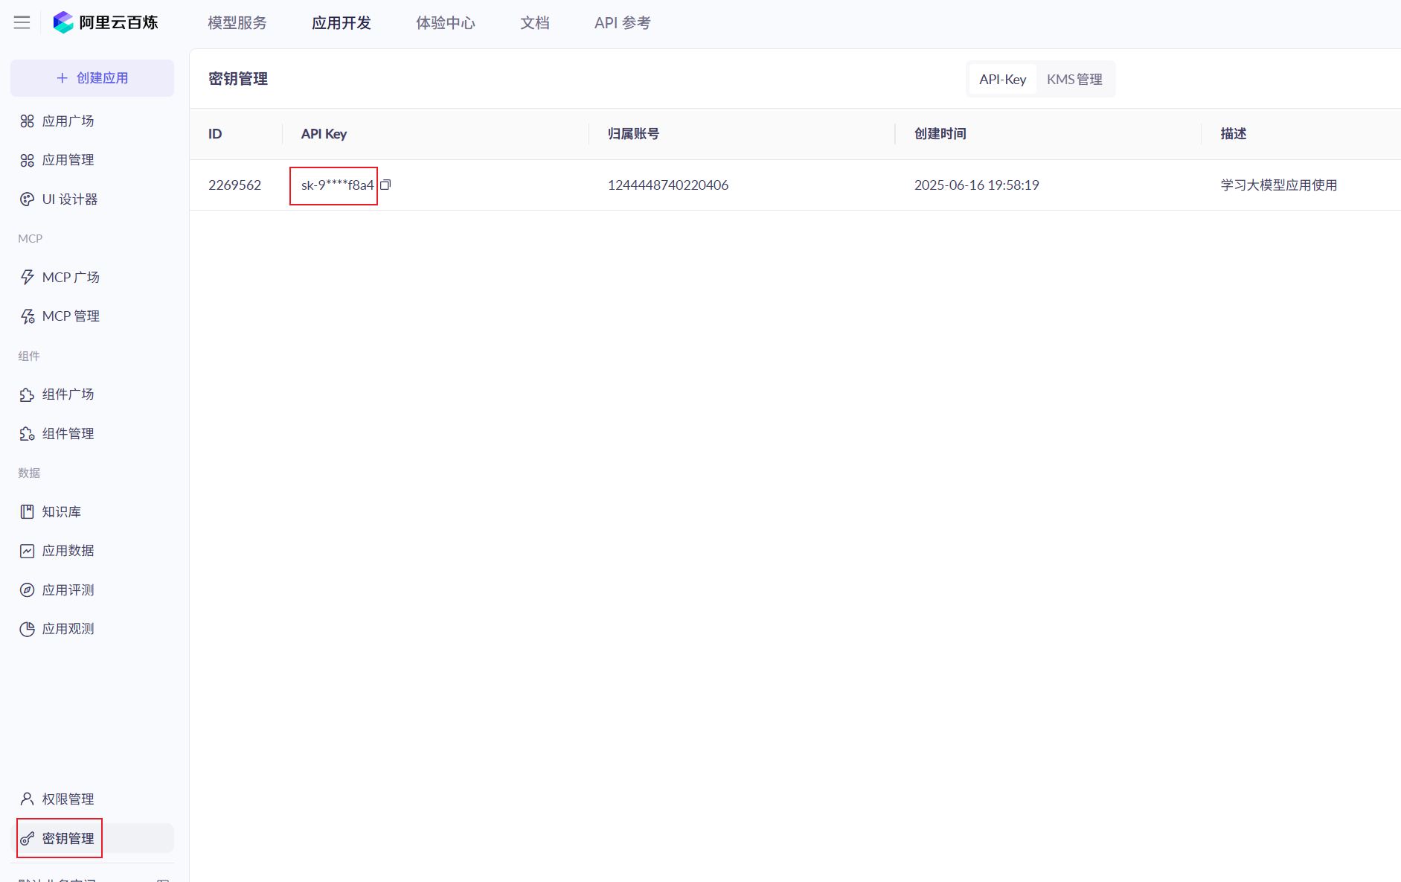Click the plus icon in 创建应用
This screenshot has width=1401, height=882.
click(x=62, y=78)
